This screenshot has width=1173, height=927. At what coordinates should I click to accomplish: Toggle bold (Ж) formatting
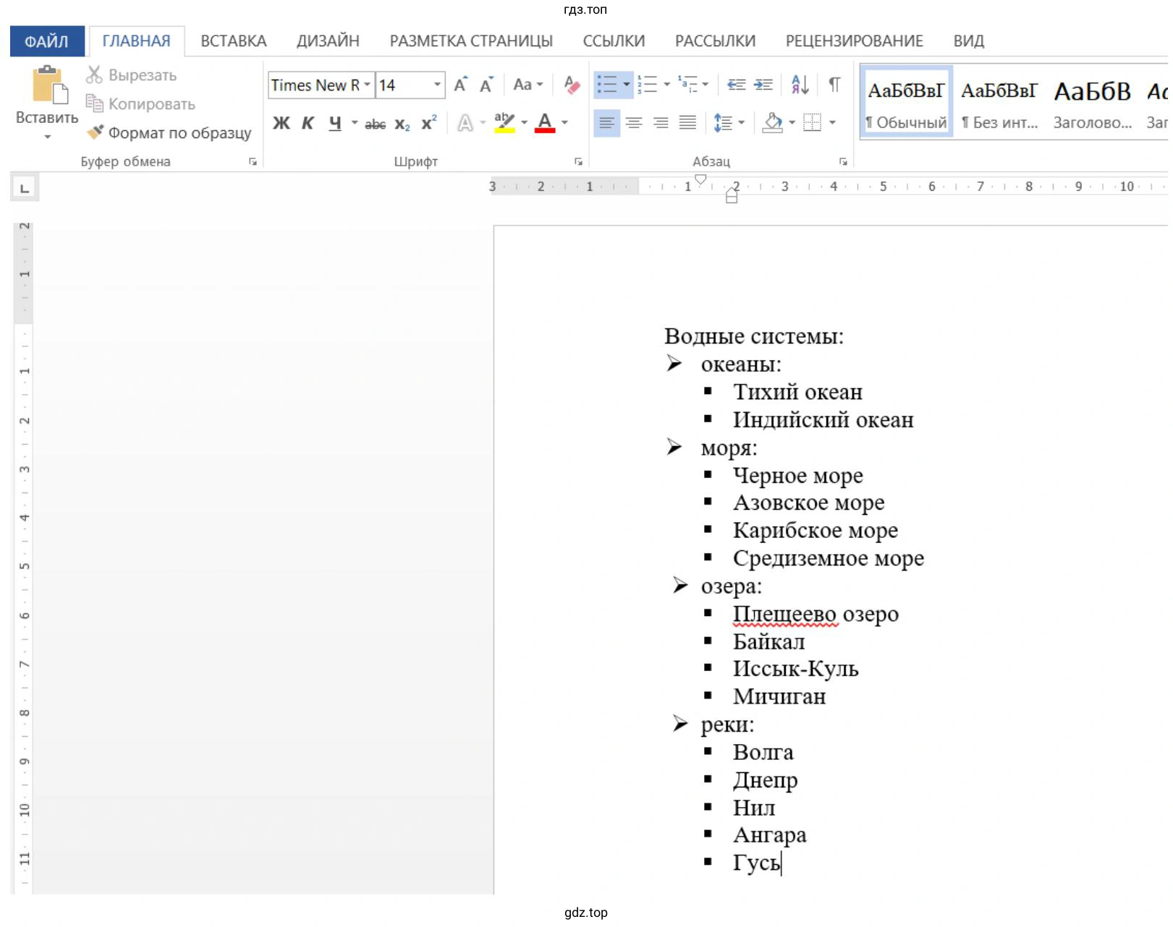click(281, 123)
